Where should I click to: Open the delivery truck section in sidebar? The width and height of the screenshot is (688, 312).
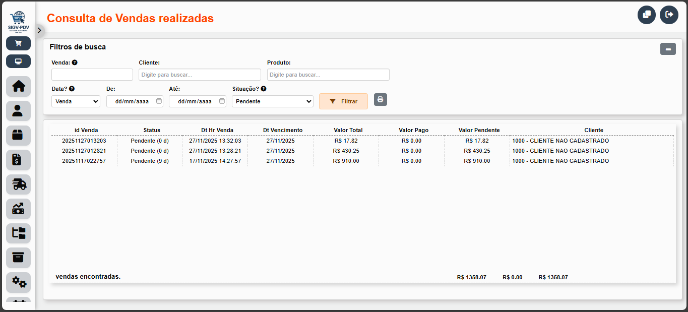pos(18,184)
